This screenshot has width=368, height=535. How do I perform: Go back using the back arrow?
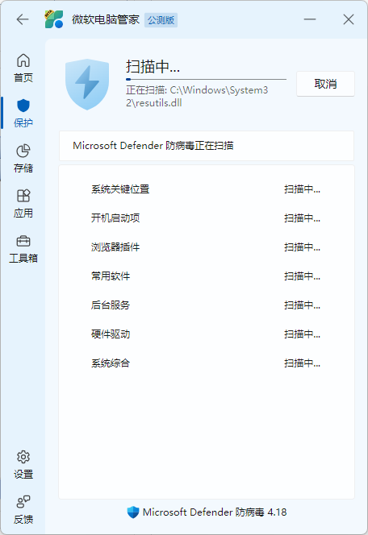[23, 19]
